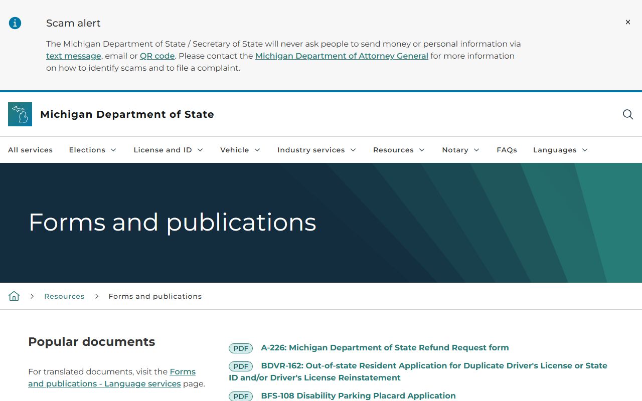Open BDVR-162 Out-of-state Resident Application link
The image size is (642, 401).
(x=418, y=371)
